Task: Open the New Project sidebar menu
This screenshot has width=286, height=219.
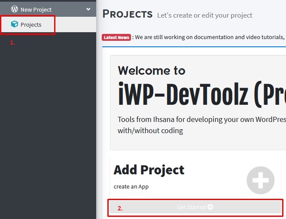Action: click(36, 9)
